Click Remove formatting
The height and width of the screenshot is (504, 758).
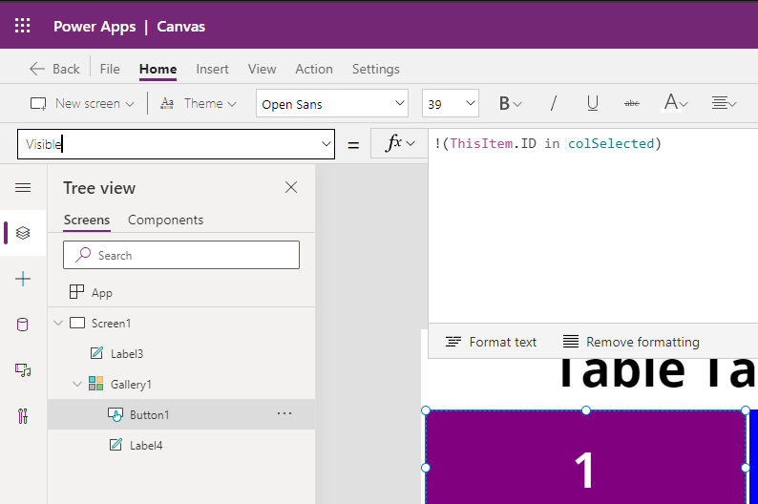(631, 342)
